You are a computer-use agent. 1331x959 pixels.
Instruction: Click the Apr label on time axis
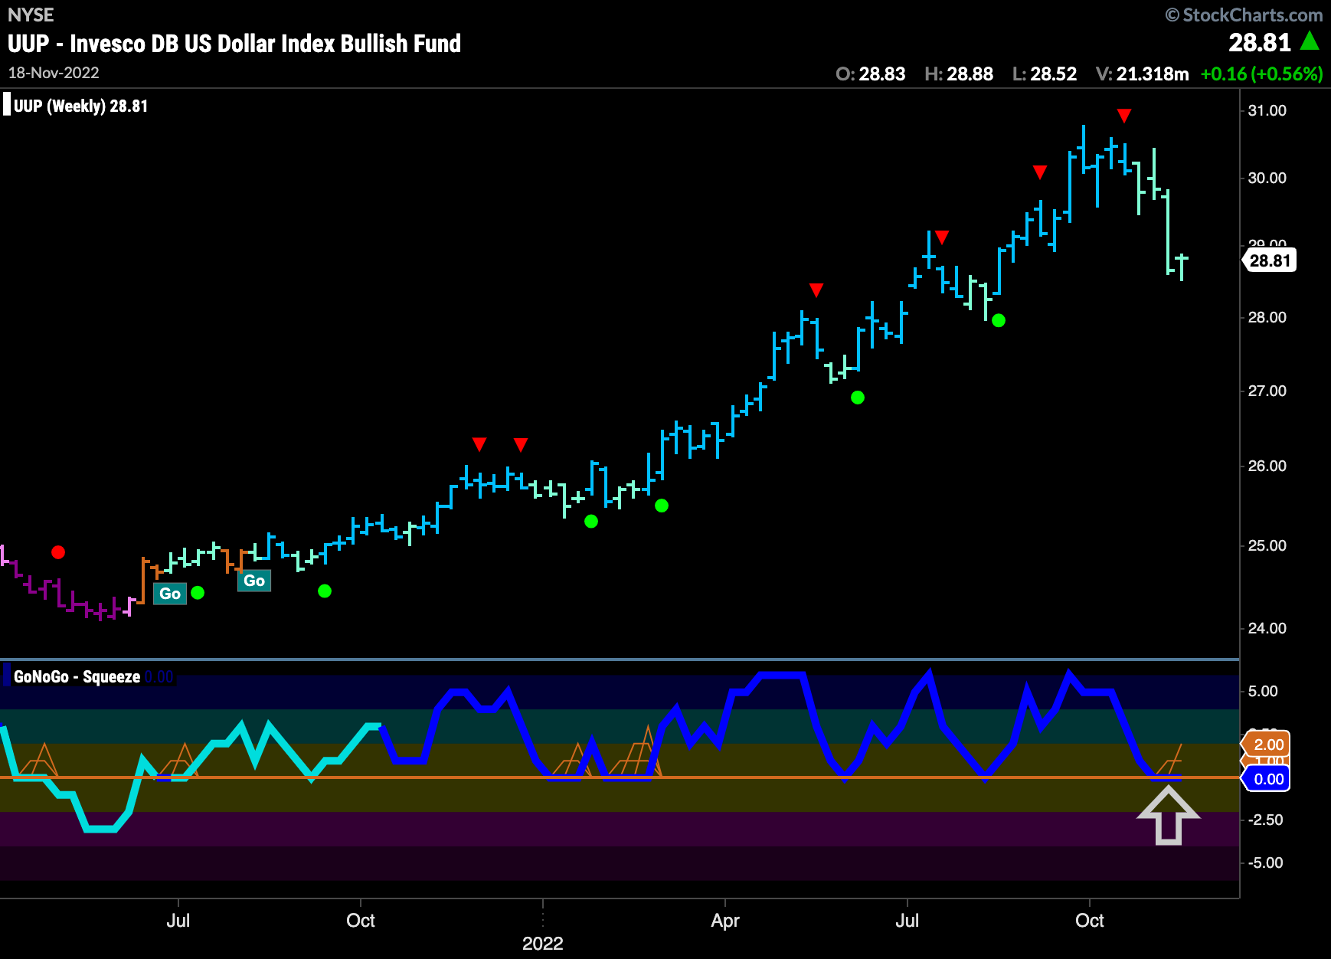[x=725, y=920]
